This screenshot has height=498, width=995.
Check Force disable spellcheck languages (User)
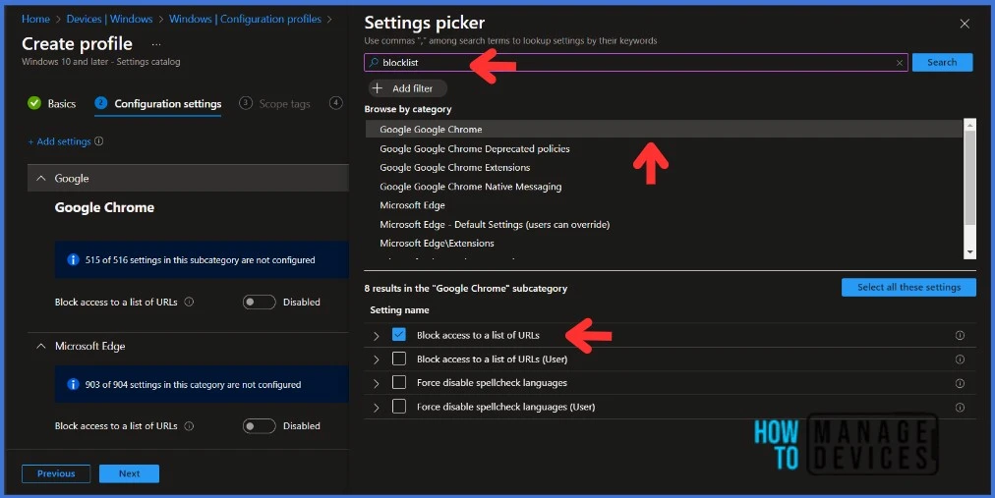click(398, 406)
